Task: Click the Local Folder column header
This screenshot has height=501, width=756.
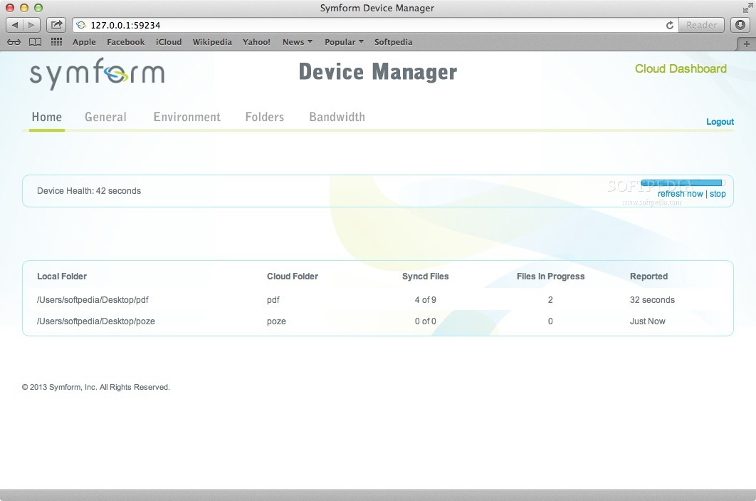Action: (62, 276)
